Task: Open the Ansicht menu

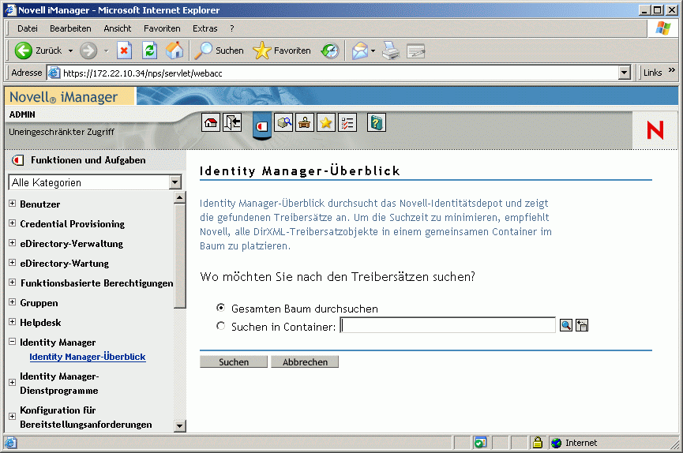Action: [x=117, y=28]
